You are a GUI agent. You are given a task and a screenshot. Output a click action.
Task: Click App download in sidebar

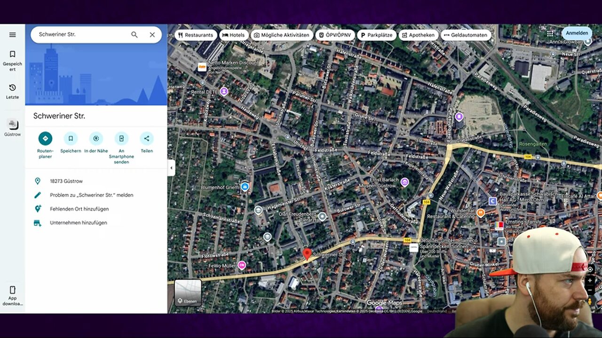tap(13, 296)
